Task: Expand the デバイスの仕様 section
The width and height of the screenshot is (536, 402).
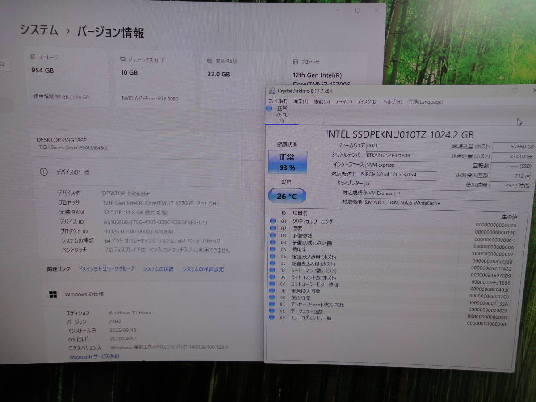Action: click(147, 172)
